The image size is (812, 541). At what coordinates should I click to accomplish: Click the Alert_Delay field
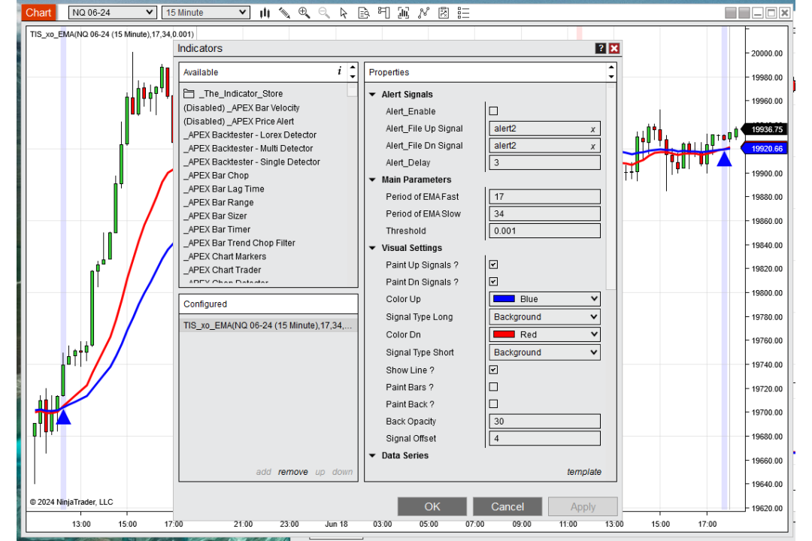544,162
